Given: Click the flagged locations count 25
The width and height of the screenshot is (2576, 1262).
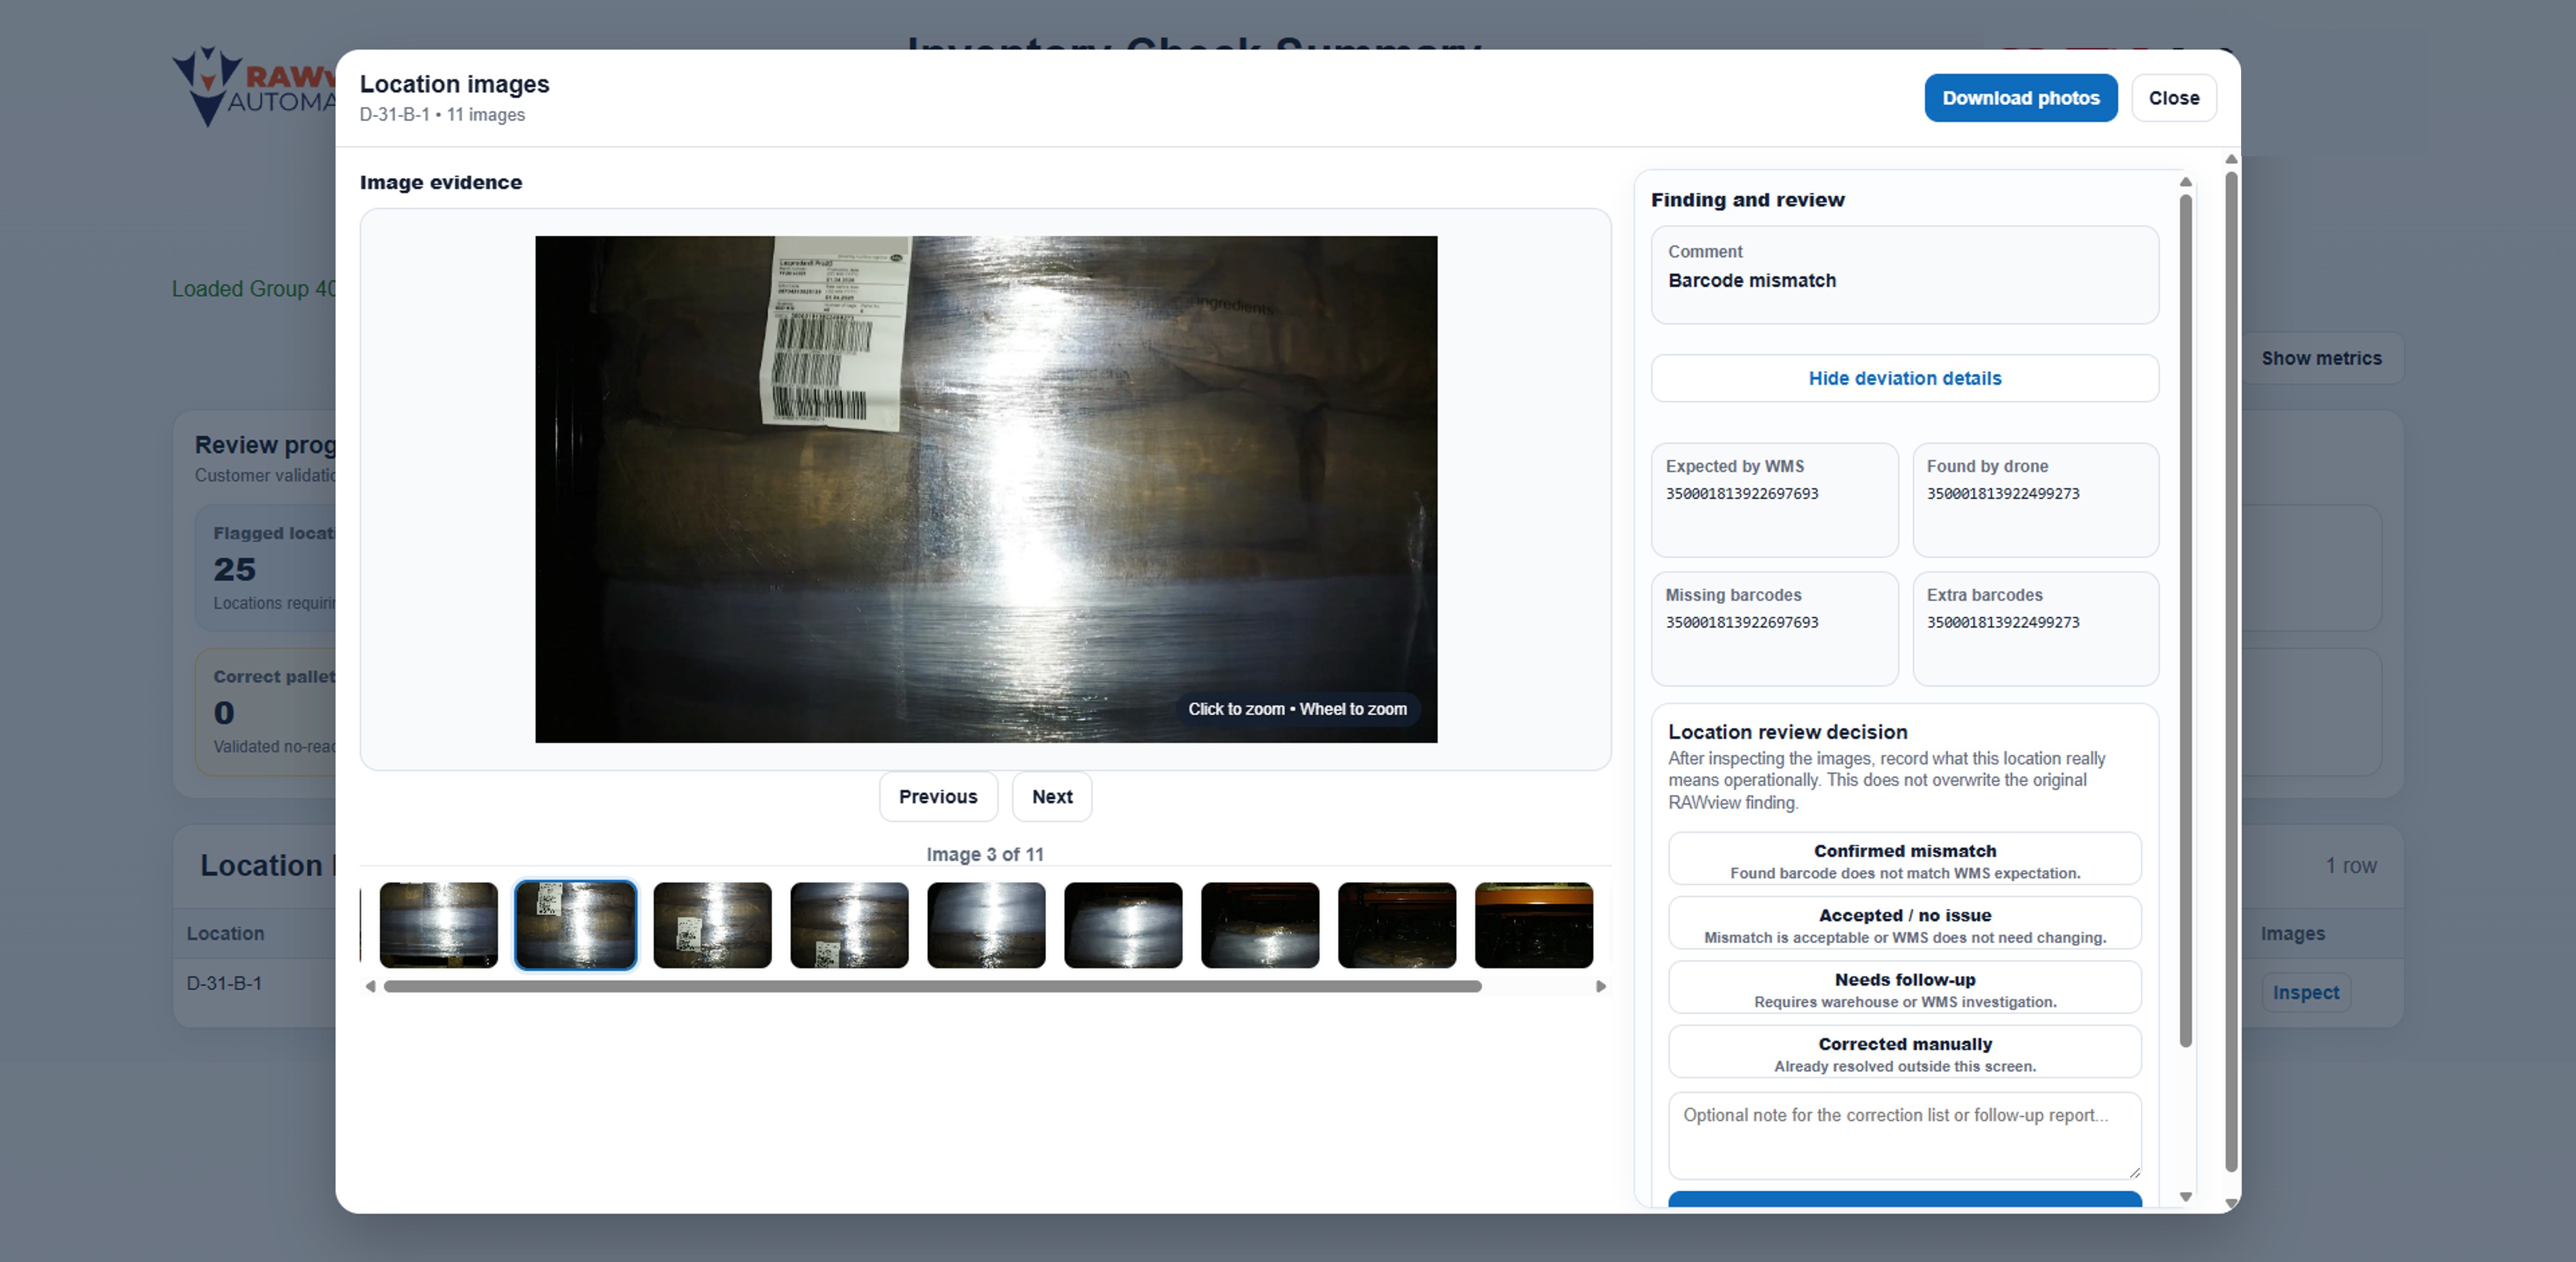Looking at the screenshot, I should pyautogui.click(x=235, y=569).
